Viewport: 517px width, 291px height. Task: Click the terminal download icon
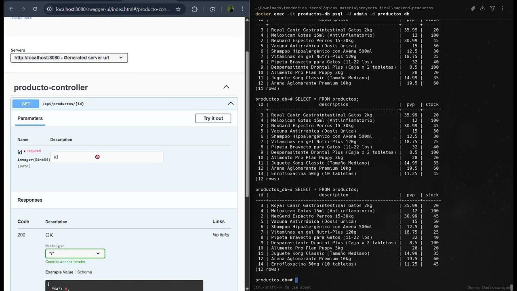tap(482, 8)
